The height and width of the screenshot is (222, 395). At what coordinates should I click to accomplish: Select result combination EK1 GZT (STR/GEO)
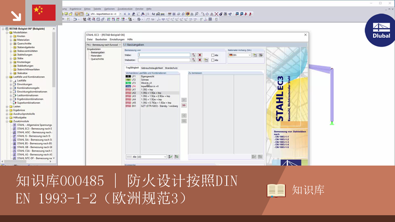coord(152,106)
